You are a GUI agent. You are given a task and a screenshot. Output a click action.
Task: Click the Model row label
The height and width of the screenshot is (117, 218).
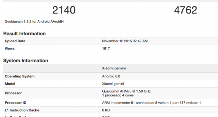pyautogui.click(x=10, y=84)
